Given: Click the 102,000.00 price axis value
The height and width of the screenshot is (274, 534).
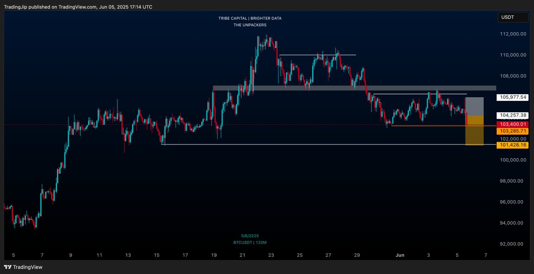Looking at the screenshot, I should coord(514,139).
